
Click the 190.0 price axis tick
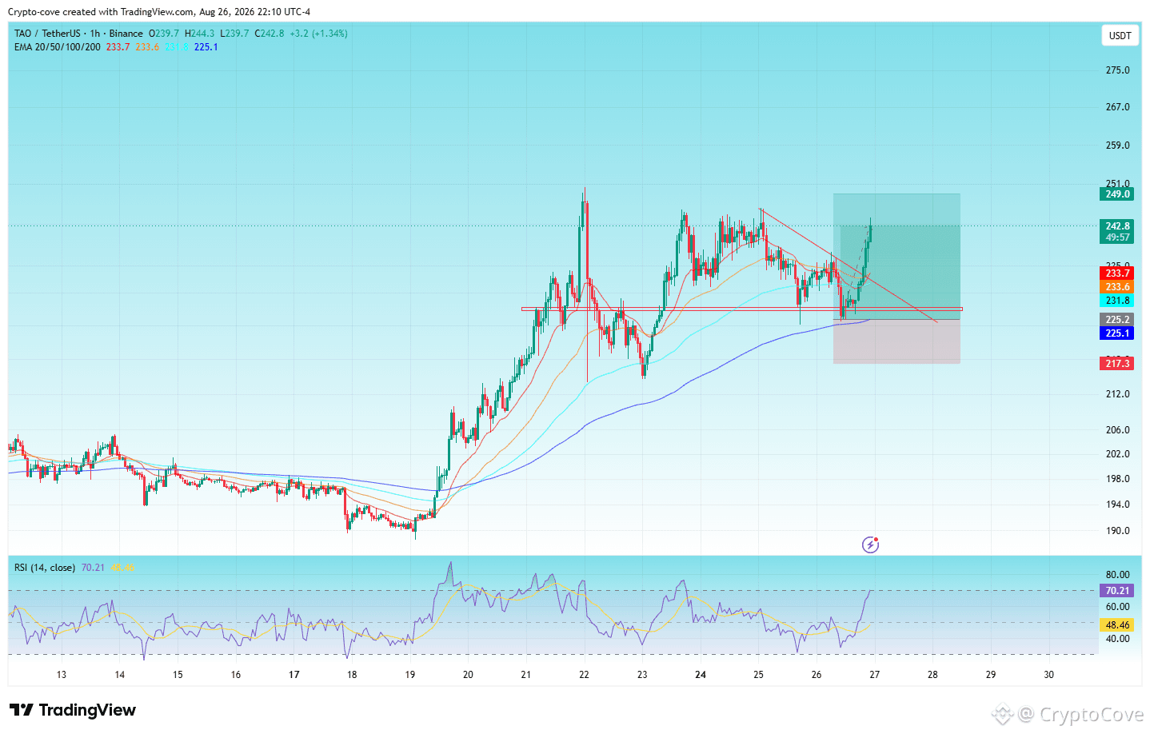(x=1117, y=531)
